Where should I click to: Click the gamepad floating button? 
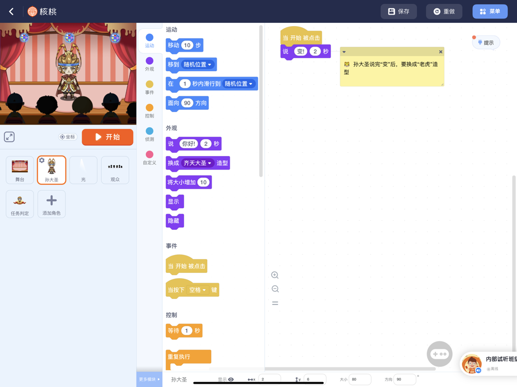coord(440,354)
